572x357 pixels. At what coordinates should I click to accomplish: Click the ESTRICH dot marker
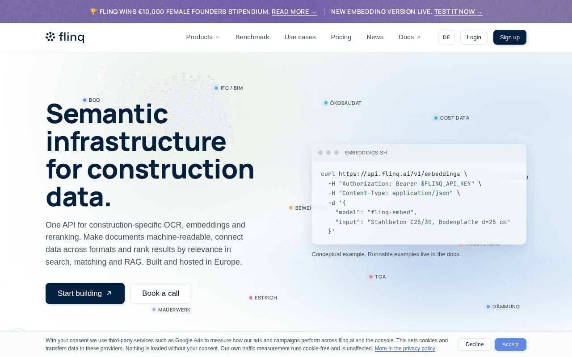tap(251, 298)
